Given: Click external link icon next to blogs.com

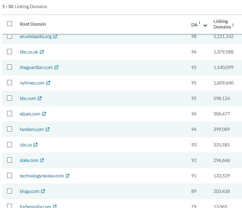Looking at the screenshot, I should click(x=43, y=191).
